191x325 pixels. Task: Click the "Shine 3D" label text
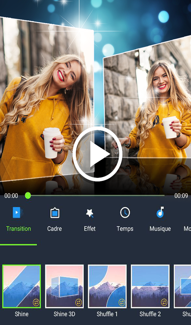(64, 314)
